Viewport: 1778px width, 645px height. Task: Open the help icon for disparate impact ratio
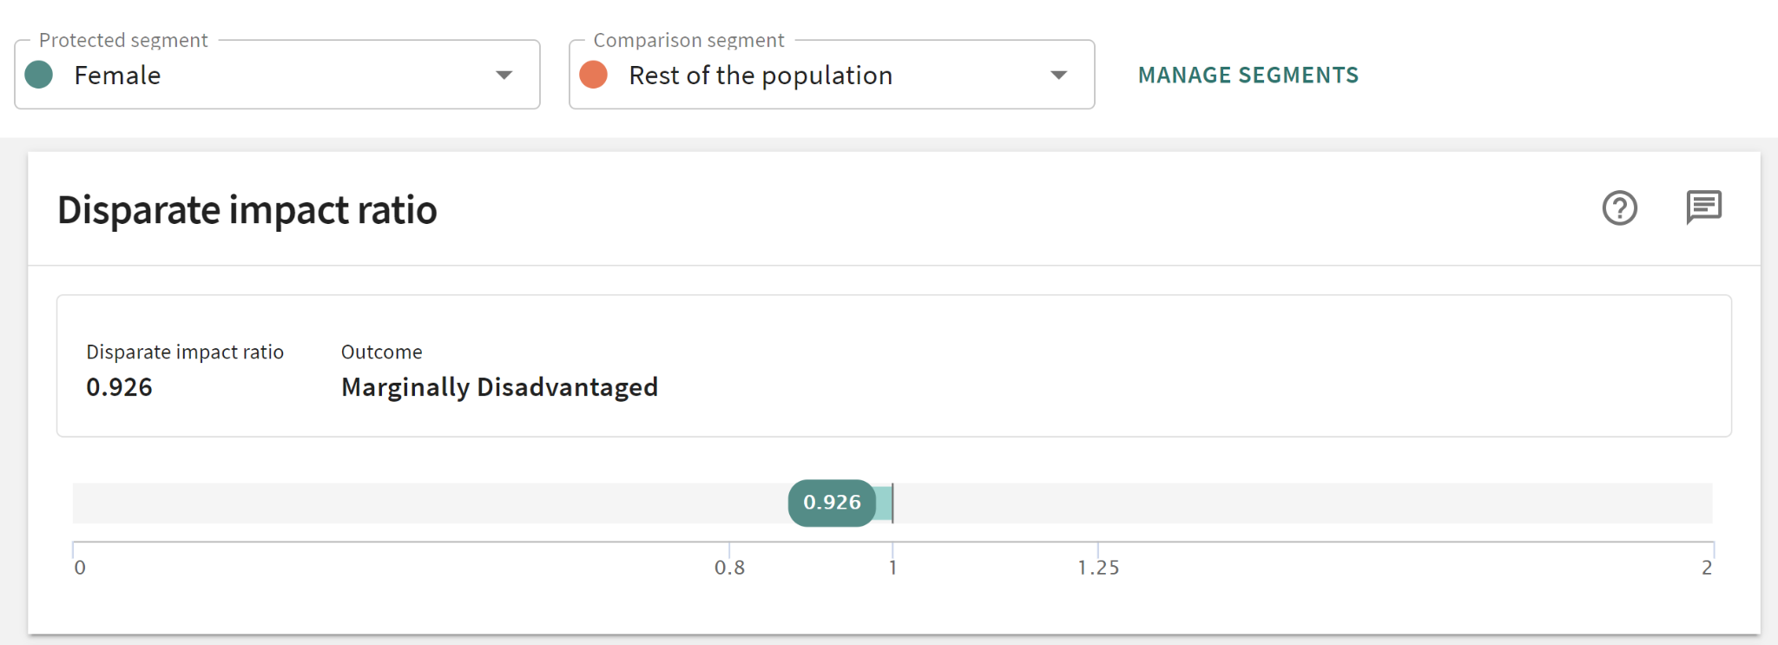[1619, 208]
